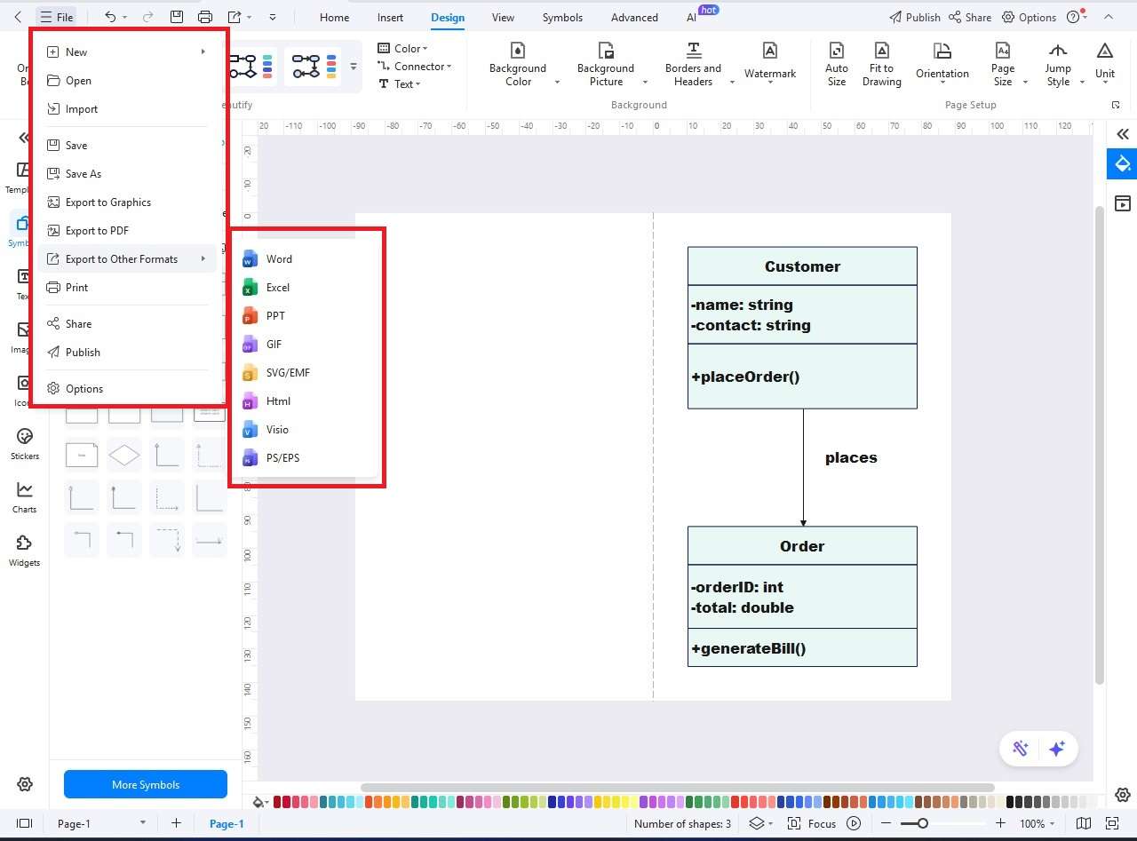Click the AI magic wand floating button
This screenshot has height=841, width=1137.
tap(1020, 749)
